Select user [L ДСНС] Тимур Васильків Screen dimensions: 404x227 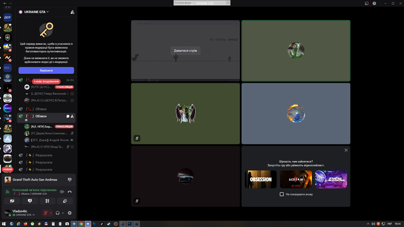tap(49, 94)
